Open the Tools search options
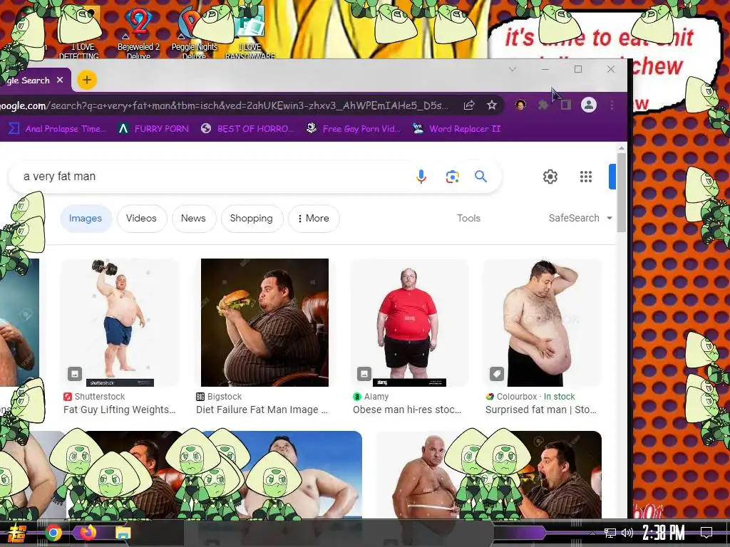The width and height of the screenshot is (730, 547). click(468, 218)
